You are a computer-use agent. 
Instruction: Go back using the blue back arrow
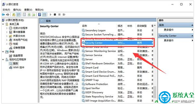tap(3, 15)
